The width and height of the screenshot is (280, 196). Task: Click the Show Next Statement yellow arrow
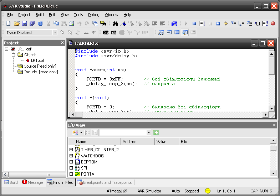226,24
